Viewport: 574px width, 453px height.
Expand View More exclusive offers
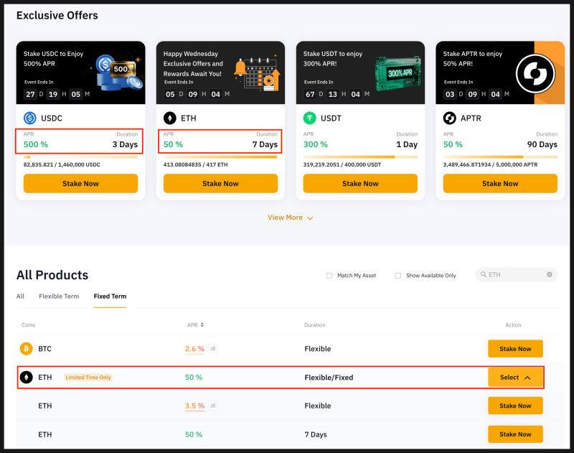coord(290,218)
